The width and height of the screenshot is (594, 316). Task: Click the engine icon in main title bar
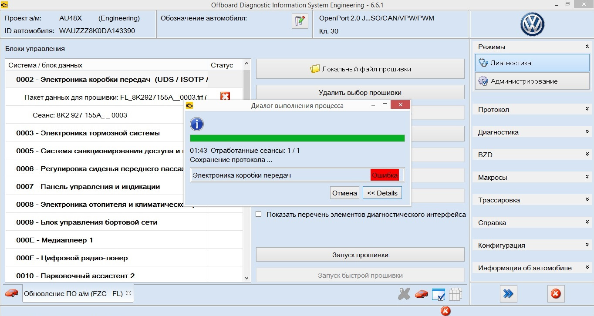pyautogui.click(x=5, y=5)
